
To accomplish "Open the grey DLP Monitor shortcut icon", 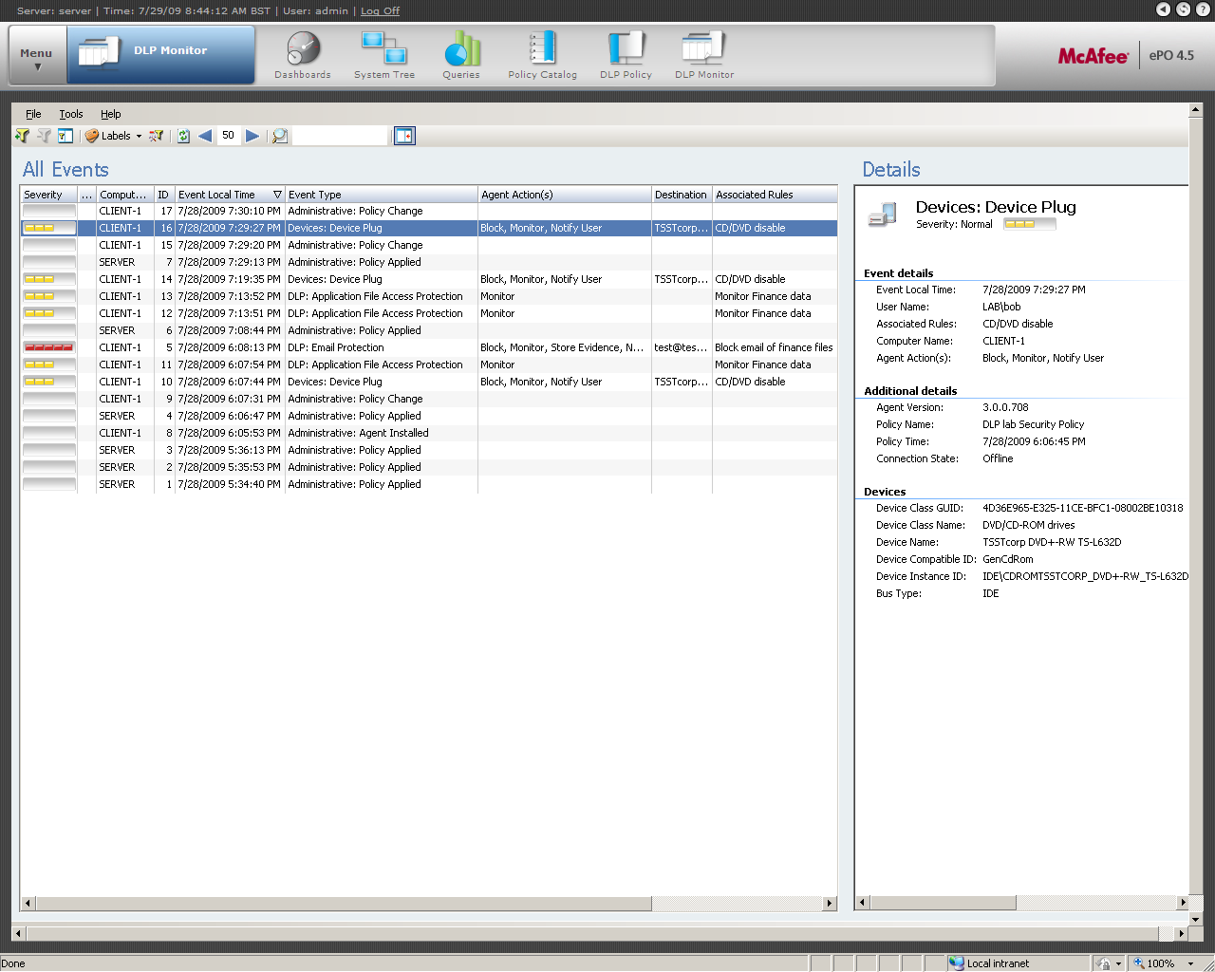I will (x=704, y=55).
